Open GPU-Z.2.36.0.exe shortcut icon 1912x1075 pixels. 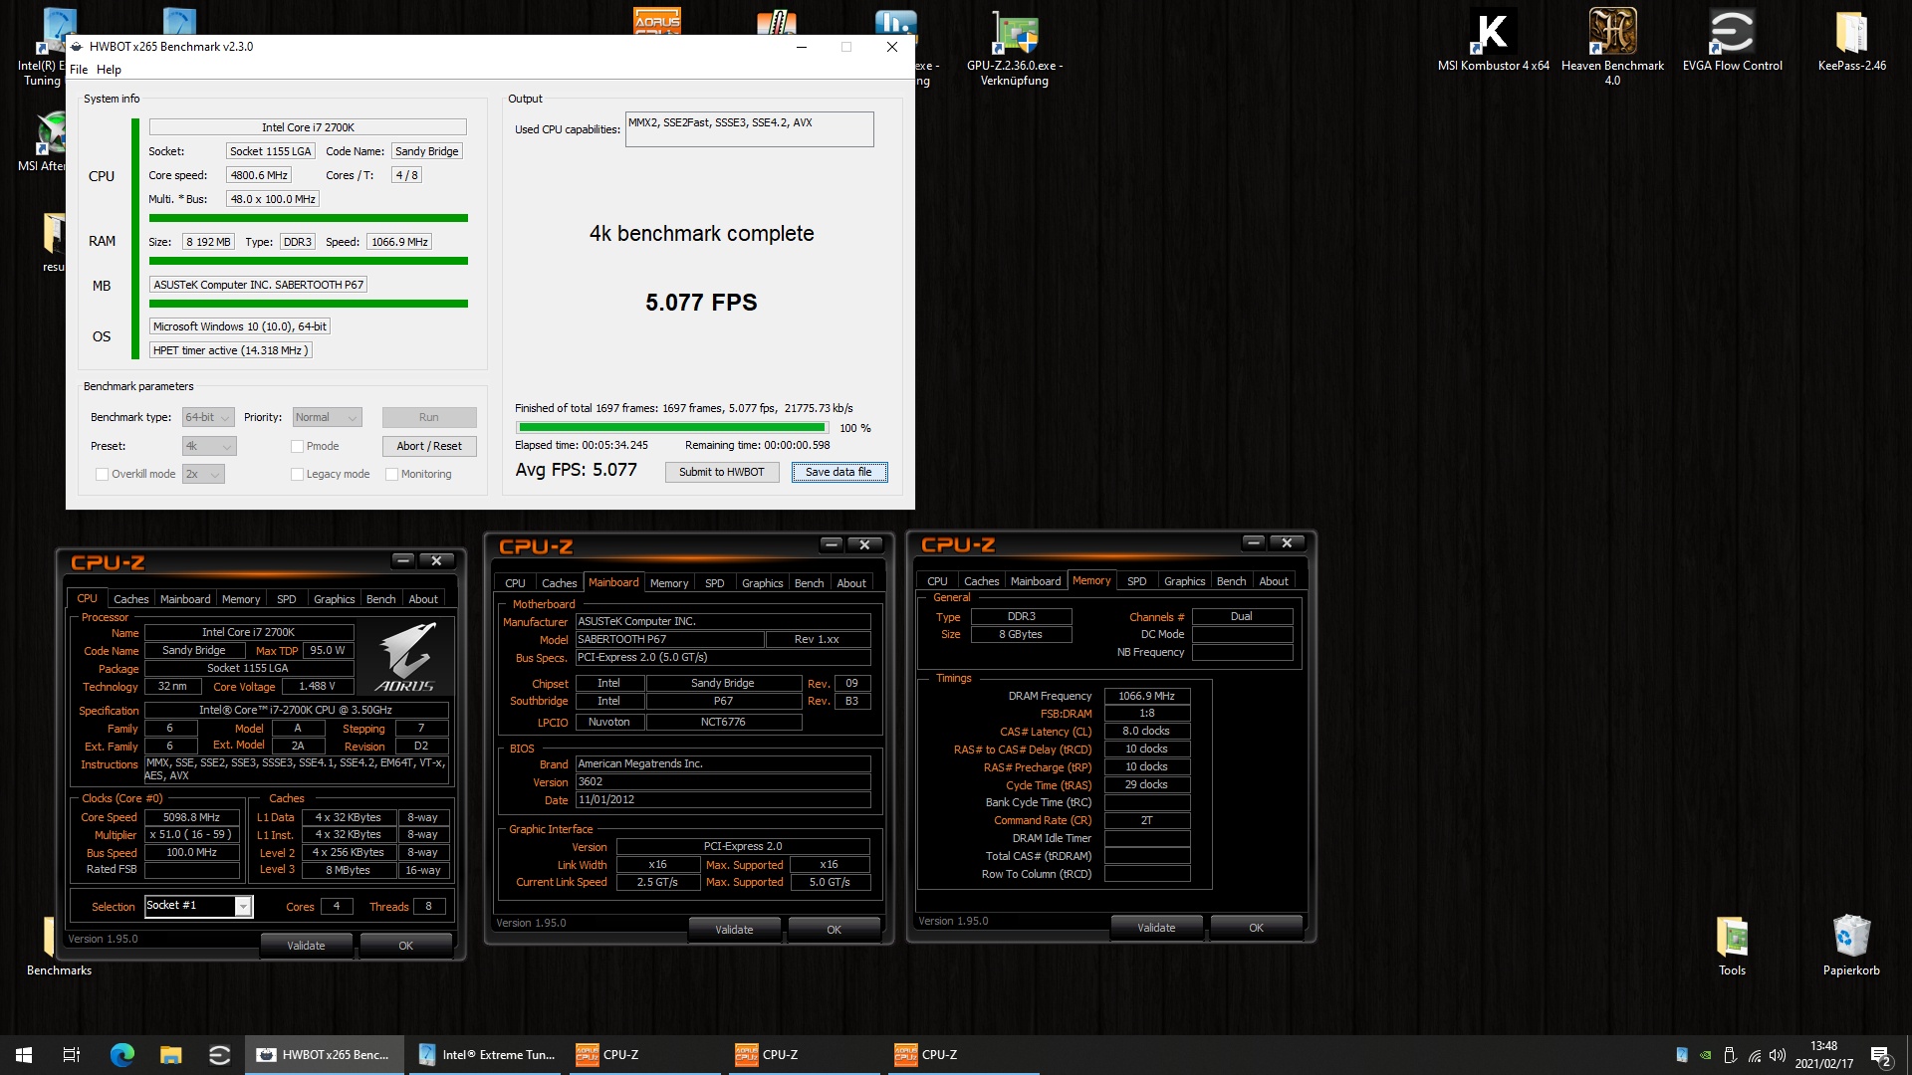(x=1015, y=47)
